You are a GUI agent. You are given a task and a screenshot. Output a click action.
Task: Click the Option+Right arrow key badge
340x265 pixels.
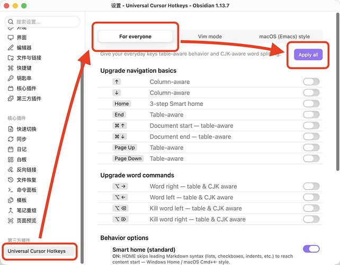click(x=120, y=186)
